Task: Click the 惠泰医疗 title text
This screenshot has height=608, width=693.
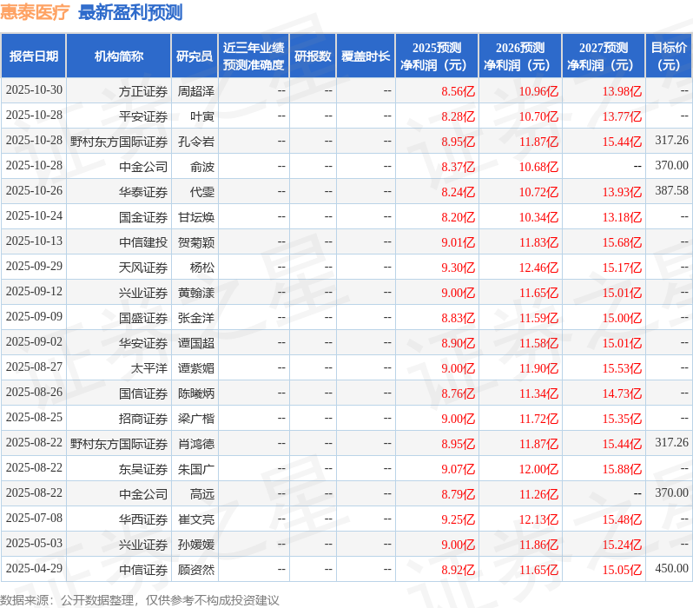Action: coord(35,12)
